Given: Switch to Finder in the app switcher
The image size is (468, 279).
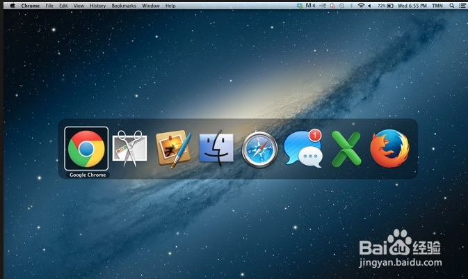Looking at the screenshot, I should click(216, 148).
